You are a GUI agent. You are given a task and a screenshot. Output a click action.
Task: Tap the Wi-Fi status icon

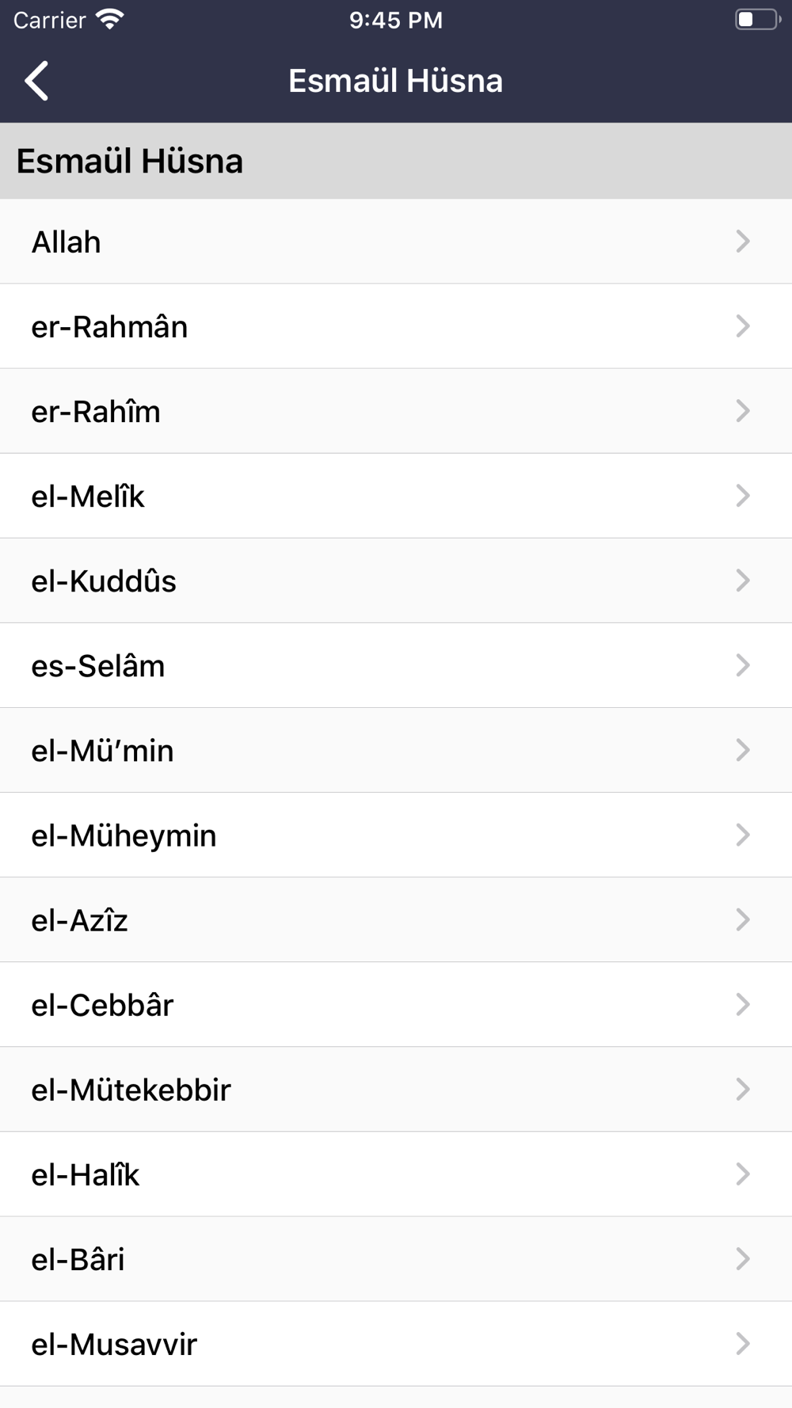click(109, 19)
